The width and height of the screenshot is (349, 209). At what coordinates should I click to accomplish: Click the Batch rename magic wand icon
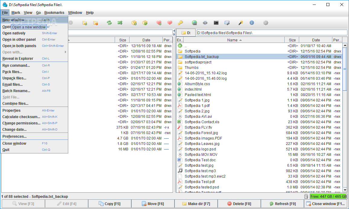[241, 23]
